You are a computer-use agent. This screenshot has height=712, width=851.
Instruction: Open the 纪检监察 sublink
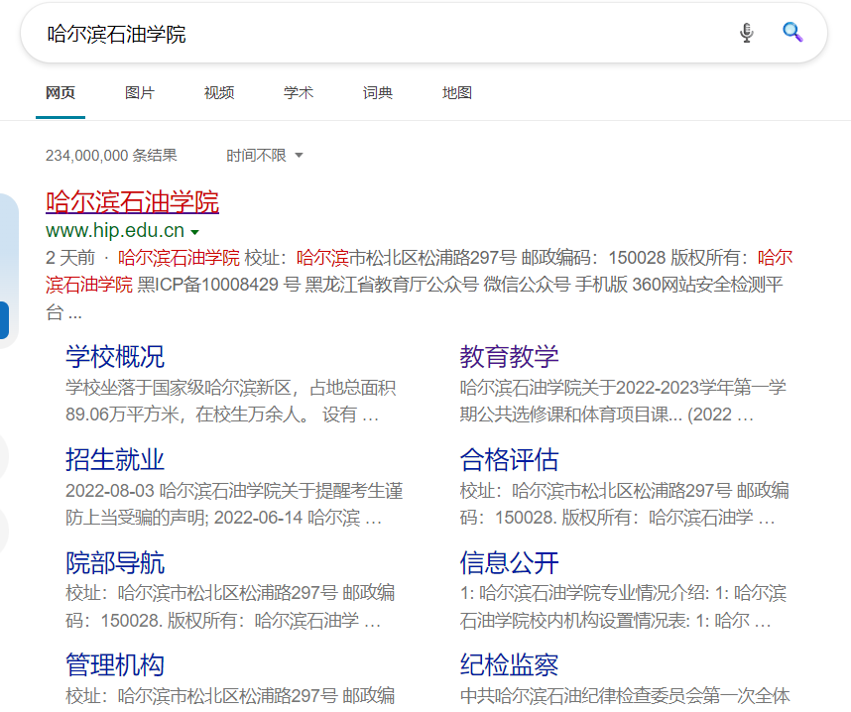[509, 664]
